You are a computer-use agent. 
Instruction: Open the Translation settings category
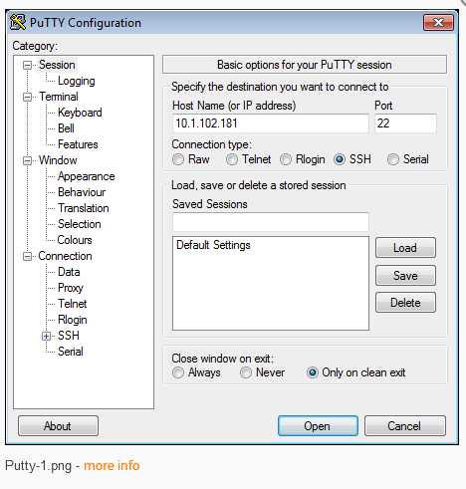tap(84, 208)
